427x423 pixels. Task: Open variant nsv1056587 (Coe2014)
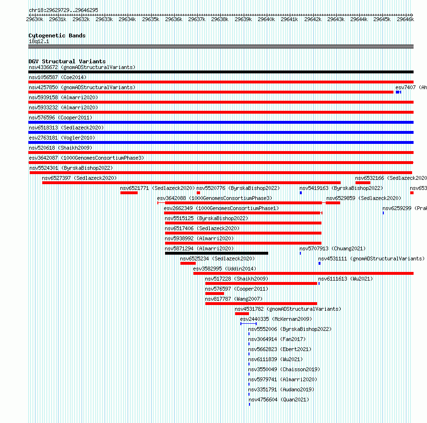click(58, 77)
